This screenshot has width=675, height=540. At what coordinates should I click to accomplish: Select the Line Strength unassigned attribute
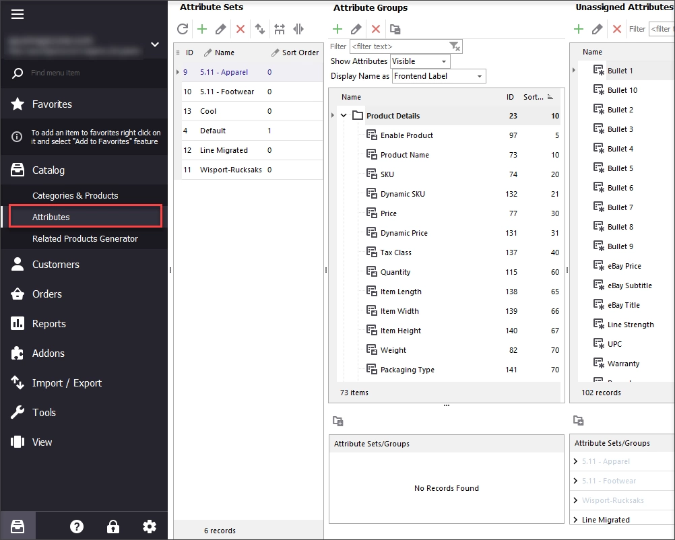(x=631, y=325)
